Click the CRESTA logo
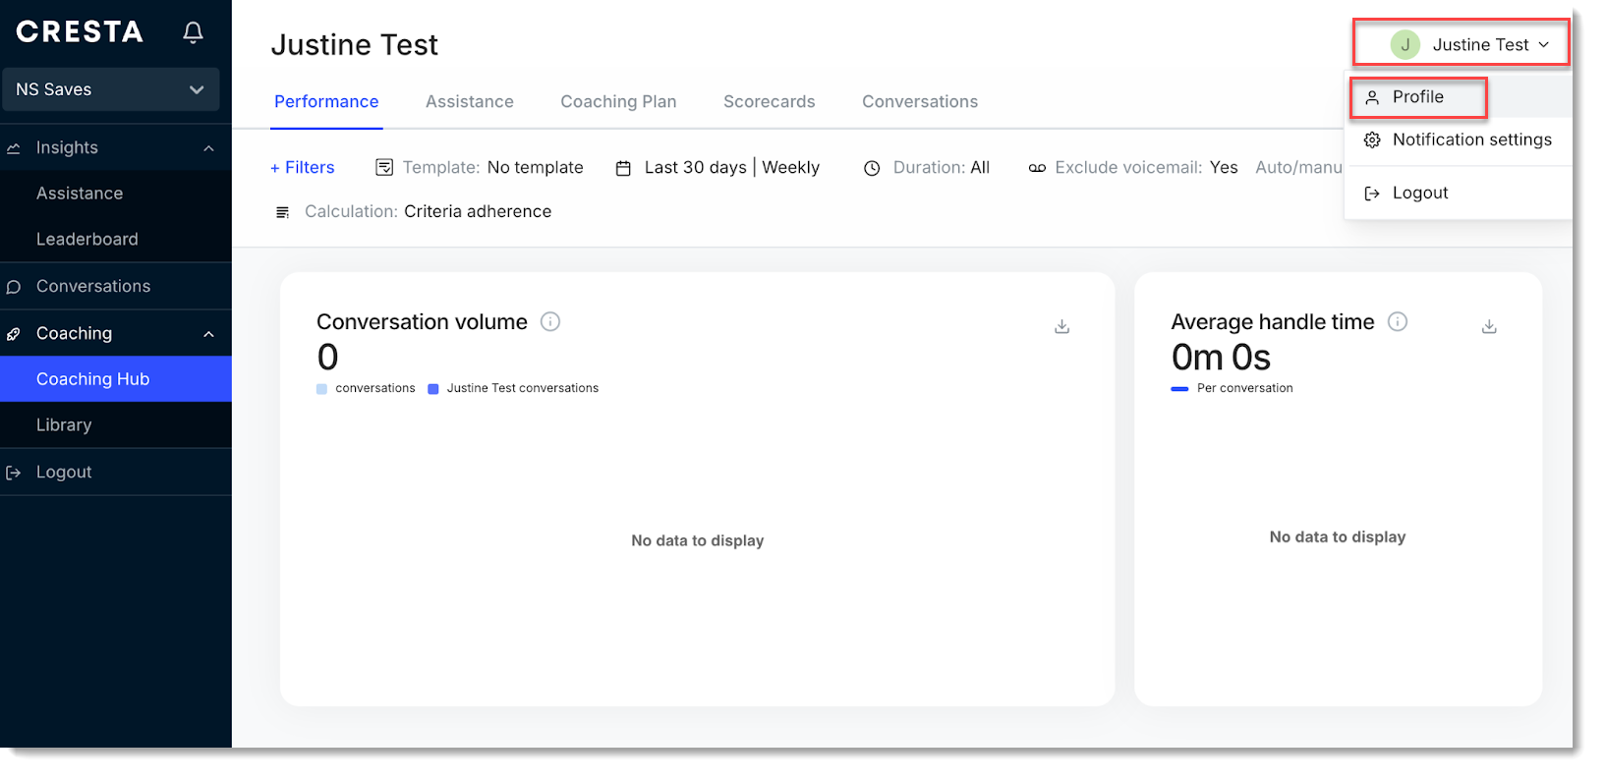Viewport: 1606px width, 781px height. (80, 32)
